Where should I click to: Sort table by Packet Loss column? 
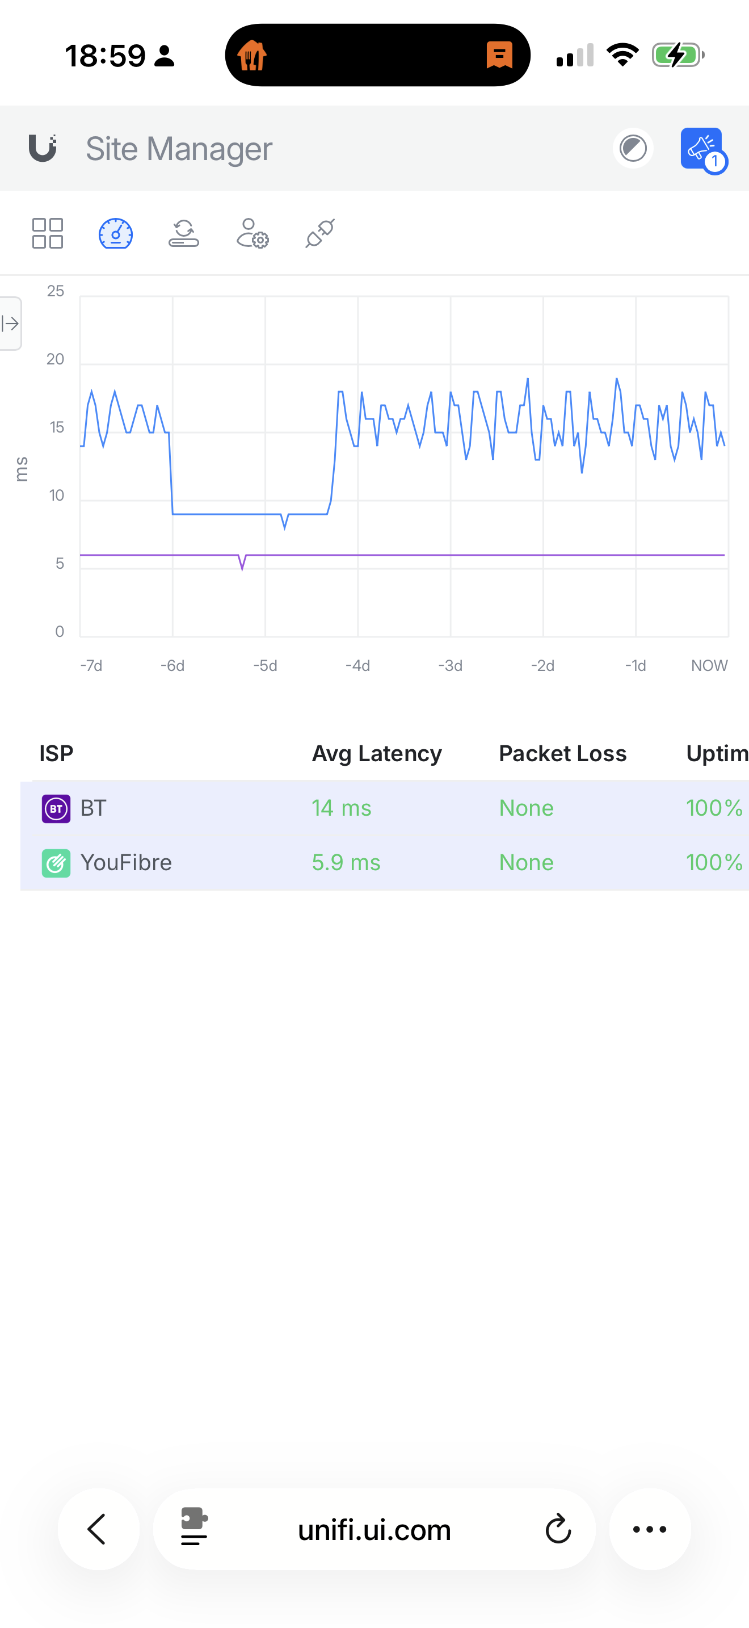coord(563,753)
